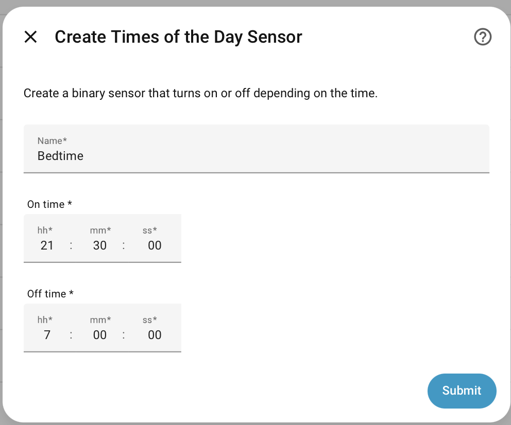Click the hh* label under On time
511x425 pixels.
click(45, 231)
